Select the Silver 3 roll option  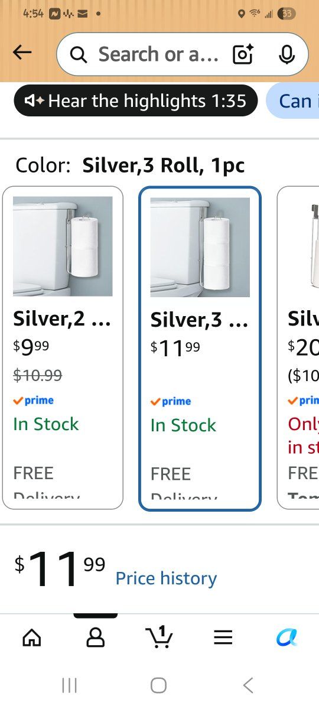200,348
